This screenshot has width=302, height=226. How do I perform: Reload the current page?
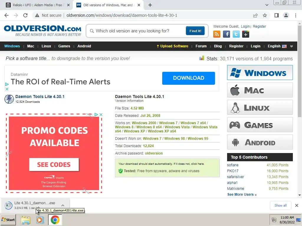25,15
